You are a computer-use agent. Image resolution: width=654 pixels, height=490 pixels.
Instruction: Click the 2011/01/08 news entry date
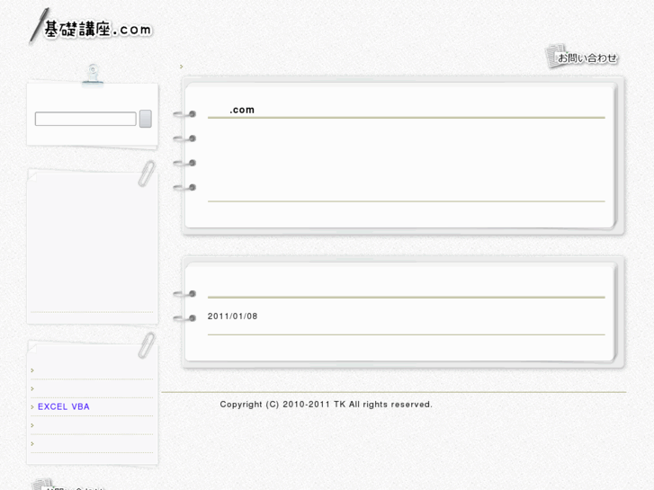coord(232,316)
